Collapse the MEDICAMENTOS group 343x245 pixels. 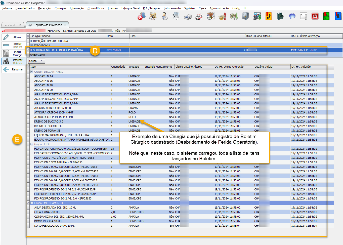coord(32,203)
